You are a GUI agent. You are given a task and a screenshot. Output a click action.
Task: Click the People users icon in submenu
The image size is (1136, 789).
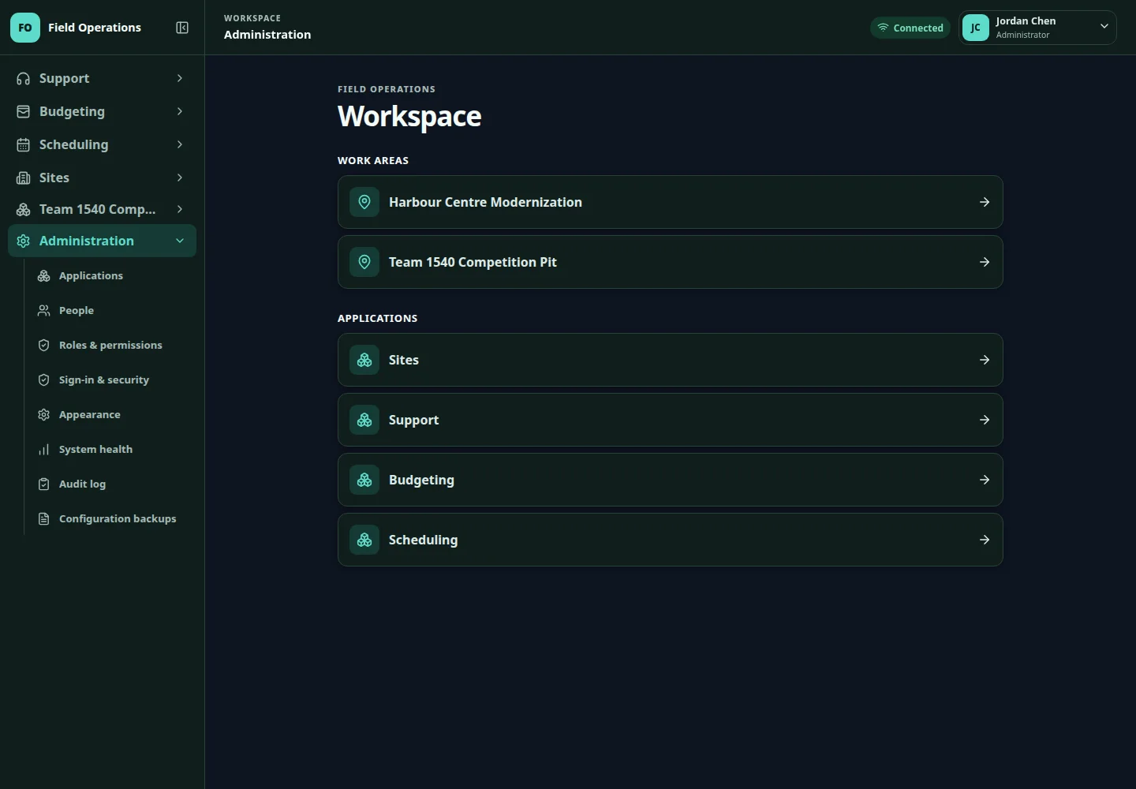tap(44, 310)
